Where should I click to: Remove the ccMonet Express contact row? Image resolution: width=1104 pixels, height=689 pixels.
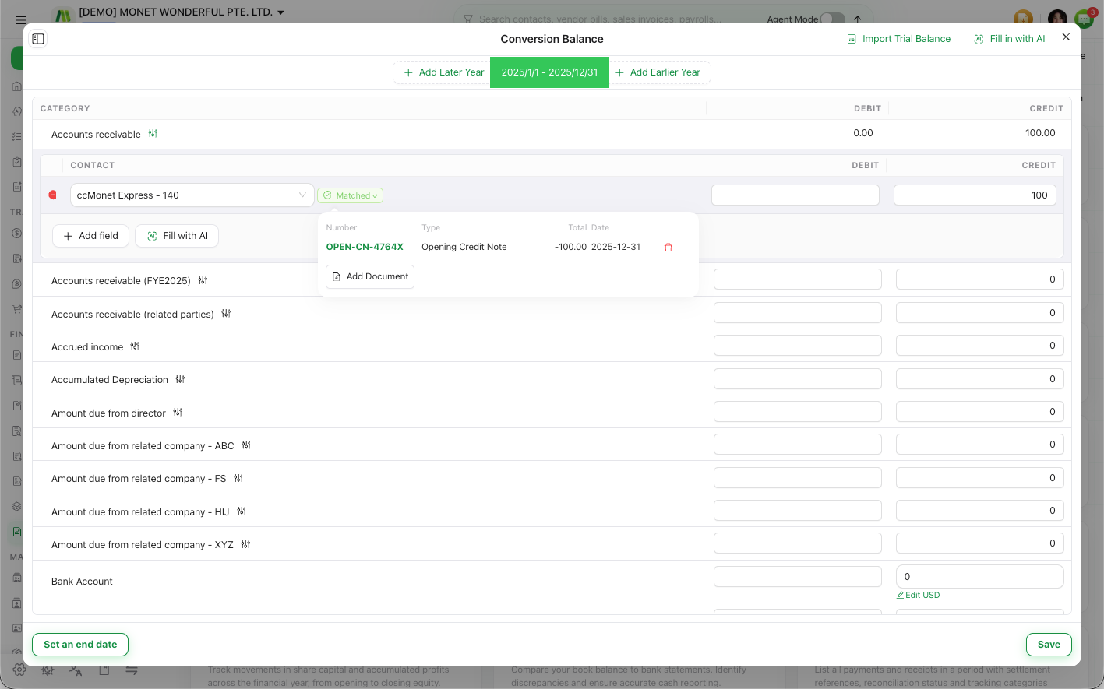53,195
